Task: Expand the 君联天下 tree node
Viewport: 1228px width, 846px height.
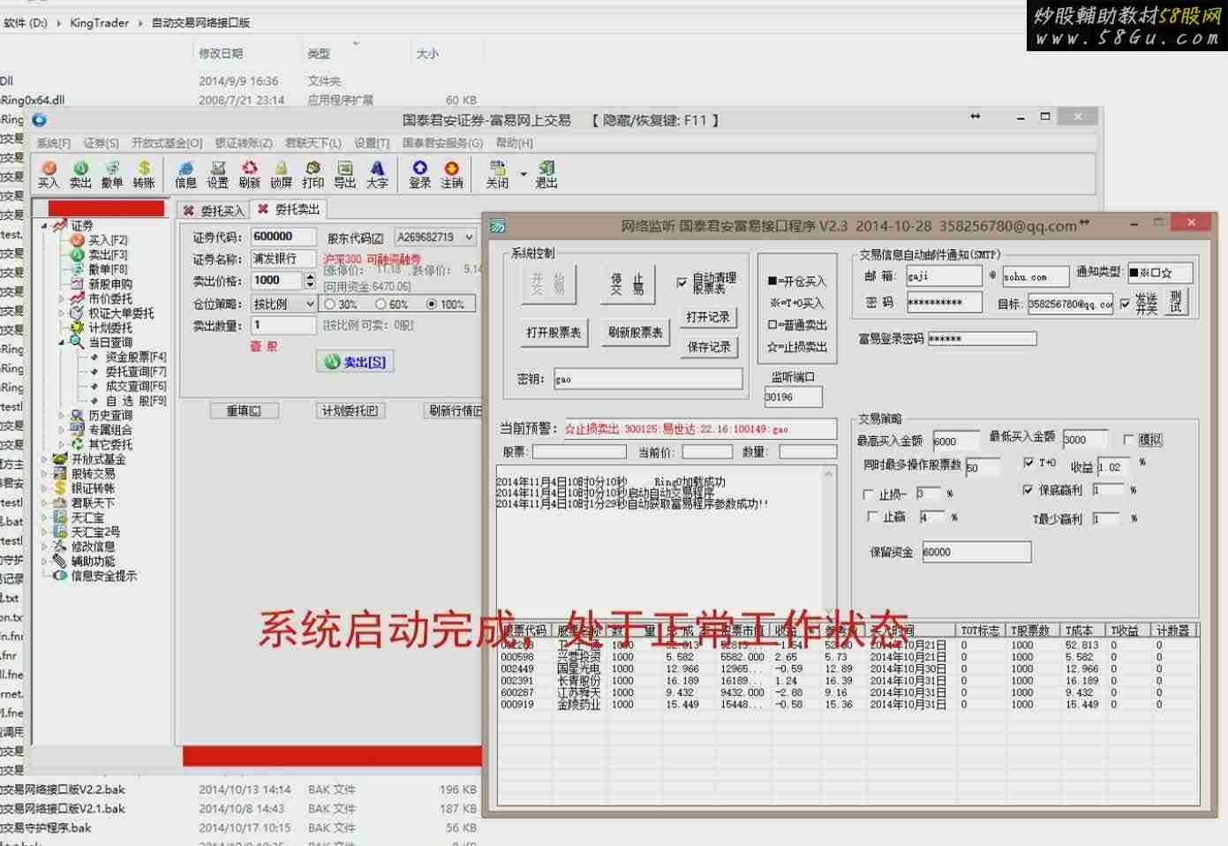Action: tap(44, 502)
